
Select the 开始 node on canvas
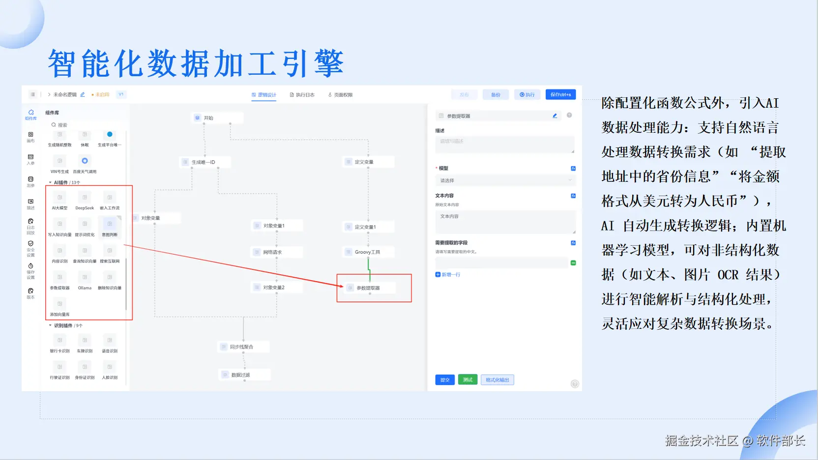tap(218, 118)
